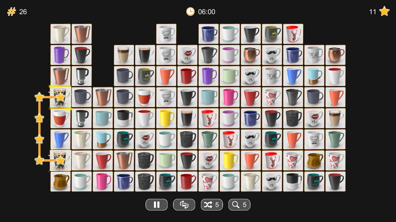Select hammered copper mug left of Mr mustache mug
This screenshot has height=222, width=396.
click(251, 55)
